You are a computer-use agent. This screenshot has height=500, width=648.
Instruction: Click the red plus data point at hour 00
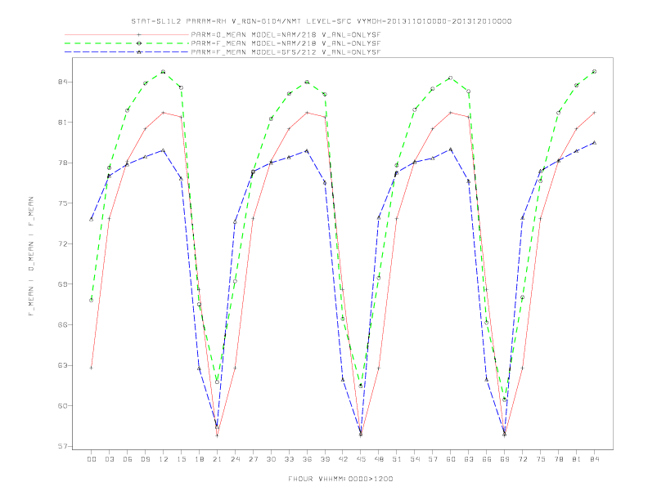pos(92,368)
